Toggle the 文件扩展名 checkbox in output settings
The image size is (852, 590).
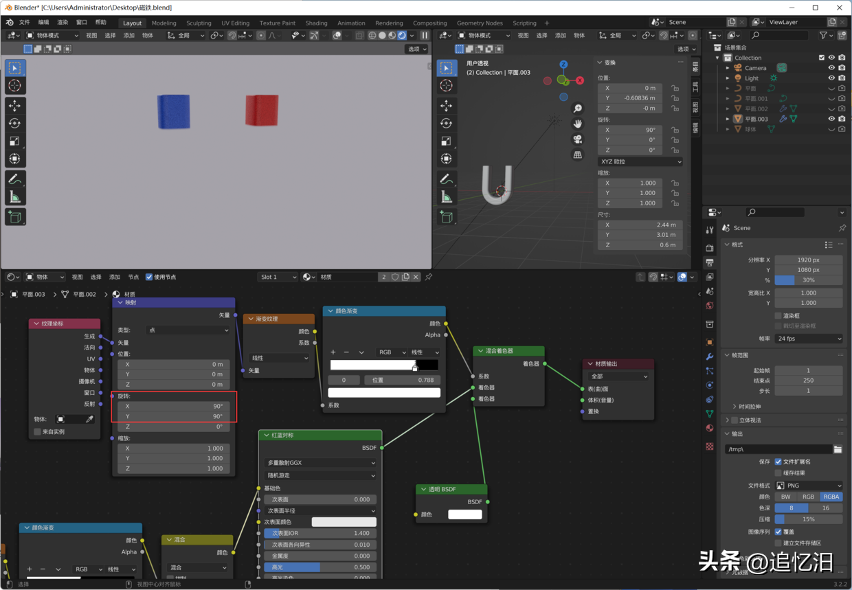coord(778,462)
